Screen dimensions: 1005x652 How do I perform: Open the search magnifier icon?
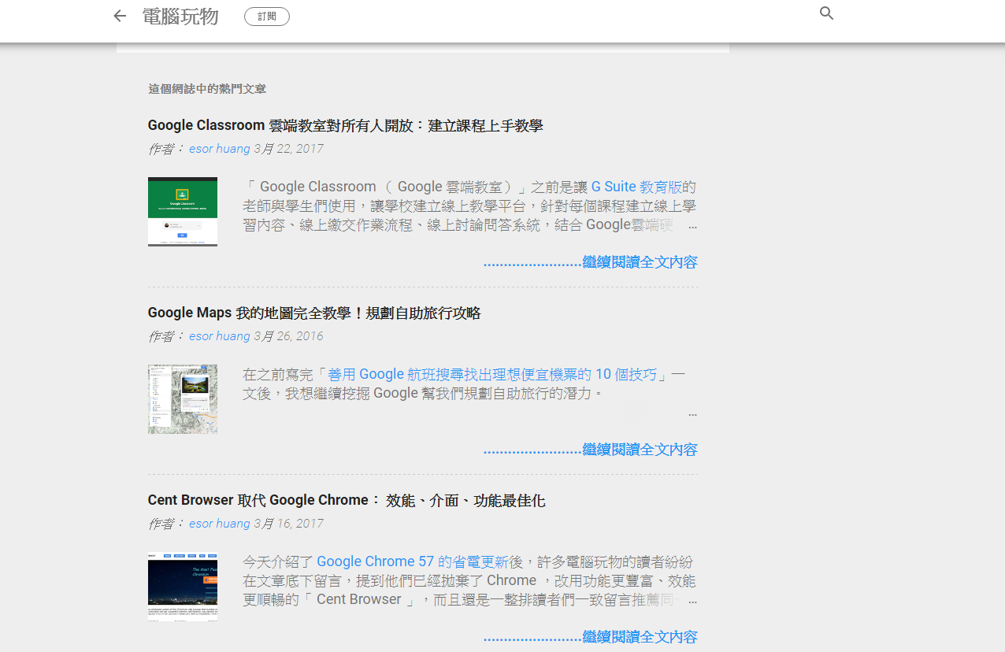[x=826, y=13]
